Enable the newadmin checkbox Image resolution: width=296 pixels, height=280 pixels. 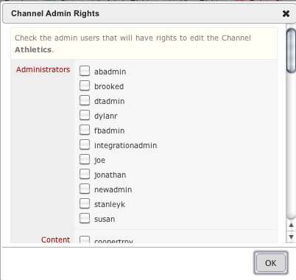tap(85, 189)
